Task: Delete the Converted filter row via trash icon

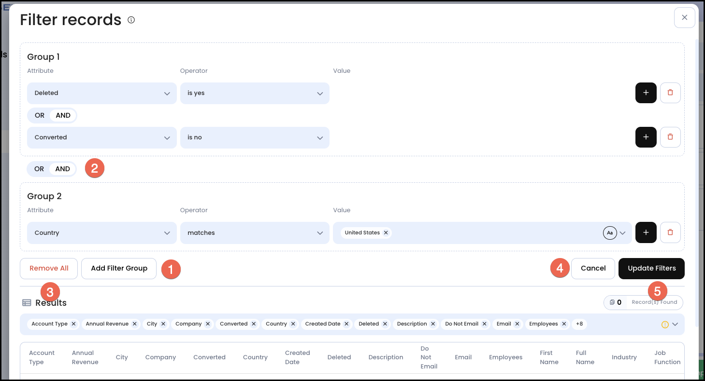Action: pos(670,137)
